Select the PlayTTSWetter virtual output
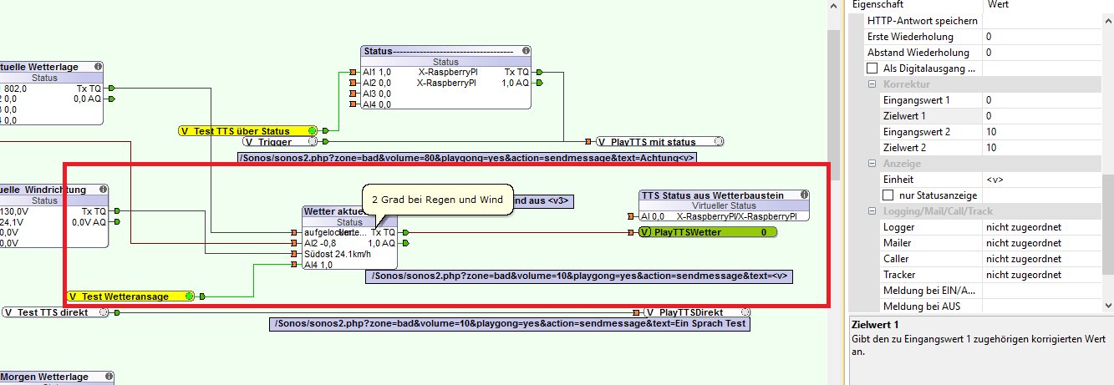This screenshot has width=1114, height=385. [x=707, y=232]
